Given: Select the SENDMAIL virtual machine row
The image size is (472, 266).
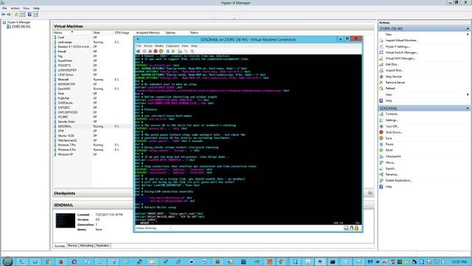Looking at the screenshot, I should (92, 126).
